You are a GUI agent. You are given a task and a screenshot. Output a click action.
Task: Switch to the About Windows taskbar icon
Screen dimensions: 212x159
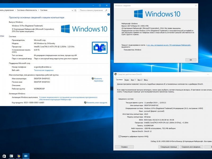point(11,156)
